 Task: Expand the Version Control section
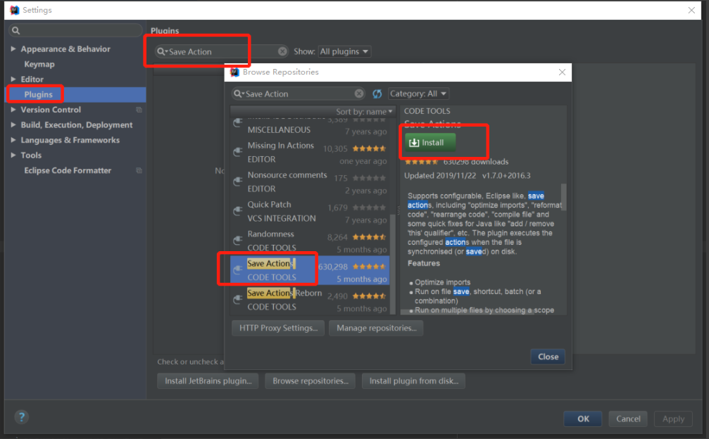coord(13,109)
